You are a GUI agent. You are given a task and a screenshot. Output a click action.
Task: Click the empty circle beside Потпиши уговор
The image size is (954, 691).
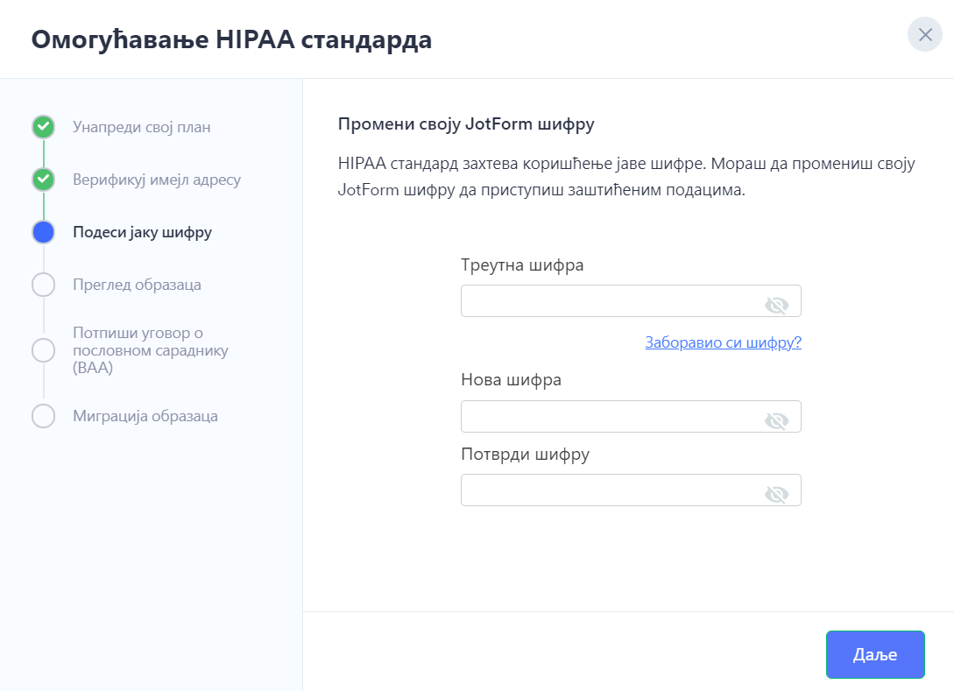click(43, 350)
